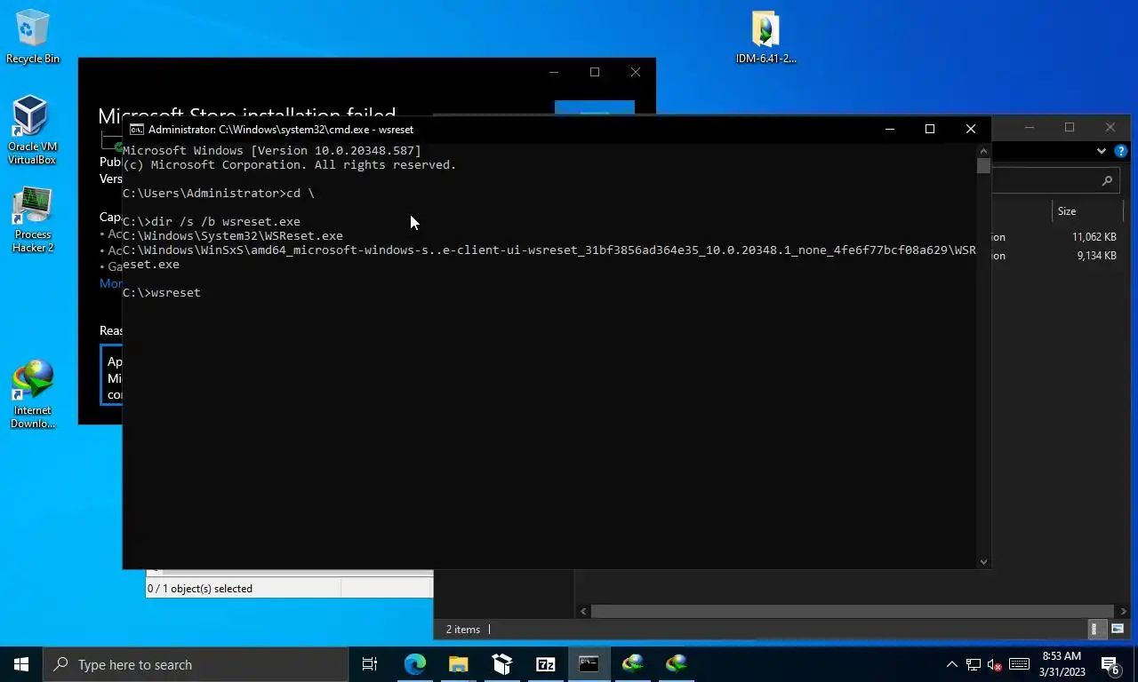Switch to the Command Prompt taskbar button

click(589, 664)
